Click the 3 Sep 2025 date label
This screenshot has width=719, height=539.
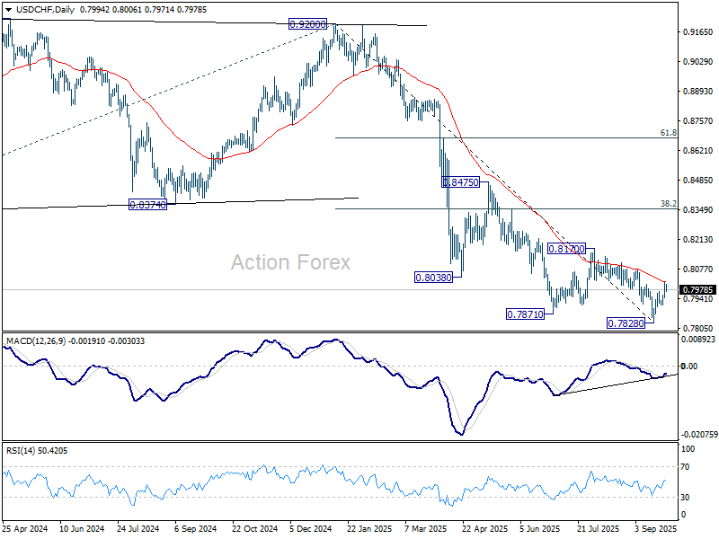pyautogui.click(x=656, y=528)
